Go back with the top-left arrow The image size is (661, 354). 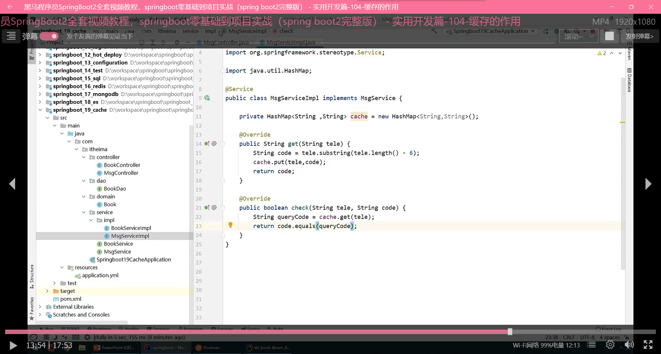pos(10,7)
